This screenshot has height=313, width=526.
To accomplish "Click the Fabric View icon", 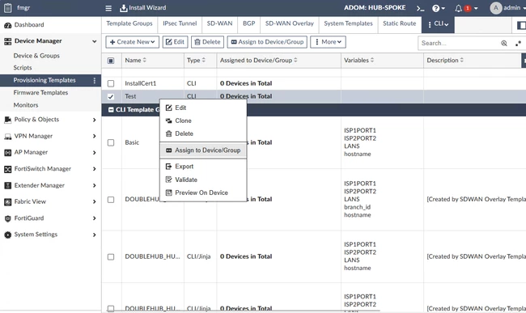I will pos(7,201).
